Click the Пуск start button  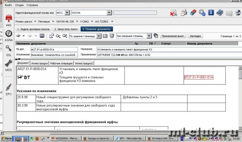click(6, 139)
